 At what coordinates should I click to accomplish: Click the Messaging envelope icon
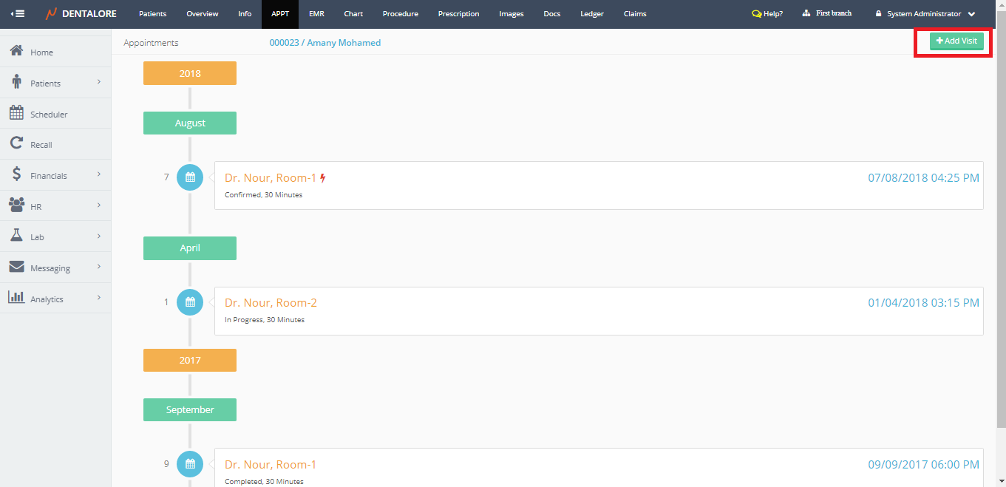pyautogui.click(x=16, y=268)
